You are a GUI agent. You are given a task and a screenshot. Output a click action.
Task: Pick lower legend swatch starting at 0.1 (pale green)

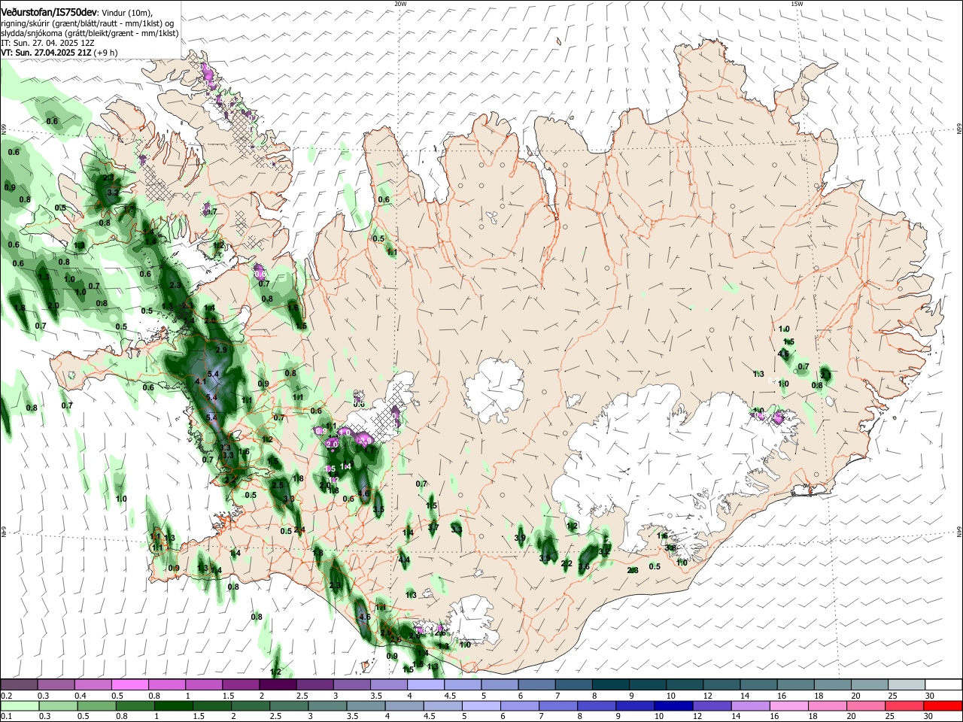19,705
